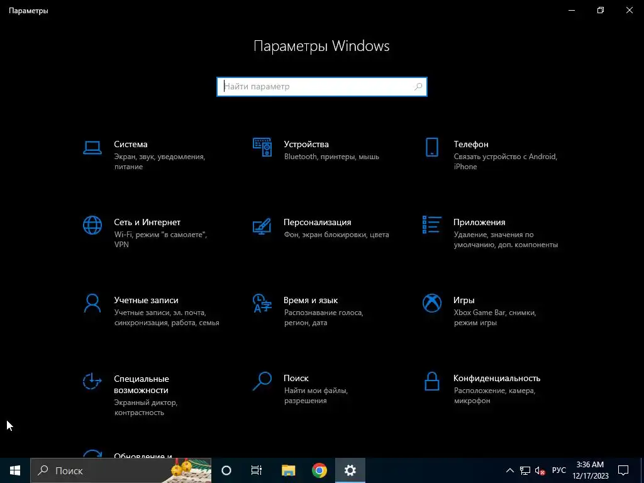This screenshot has width=644, height=483.
Task: Open the network status tray icon
Action: coord(525,470)
